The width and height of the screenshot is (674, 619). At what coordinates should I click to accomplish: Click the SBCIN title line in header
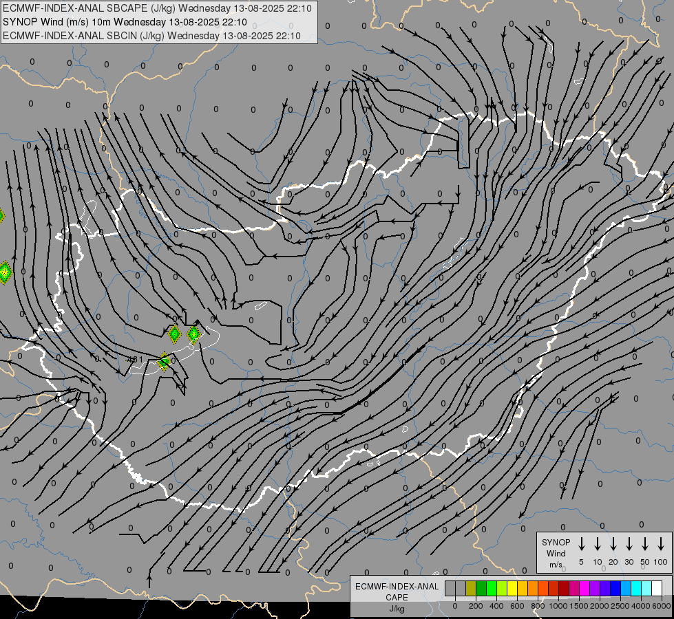click(151, 36)
